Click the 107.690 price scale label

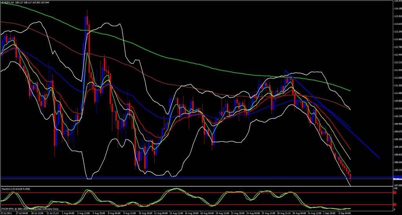click(397, 186)
